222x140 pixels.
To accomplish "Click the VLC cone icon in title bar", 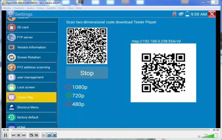I will [3, 3].
